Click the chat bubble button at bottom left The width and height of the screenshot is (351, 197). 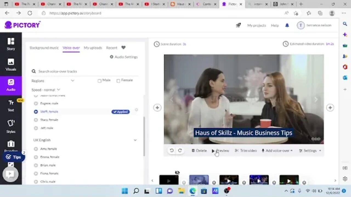tap(10, 174)
